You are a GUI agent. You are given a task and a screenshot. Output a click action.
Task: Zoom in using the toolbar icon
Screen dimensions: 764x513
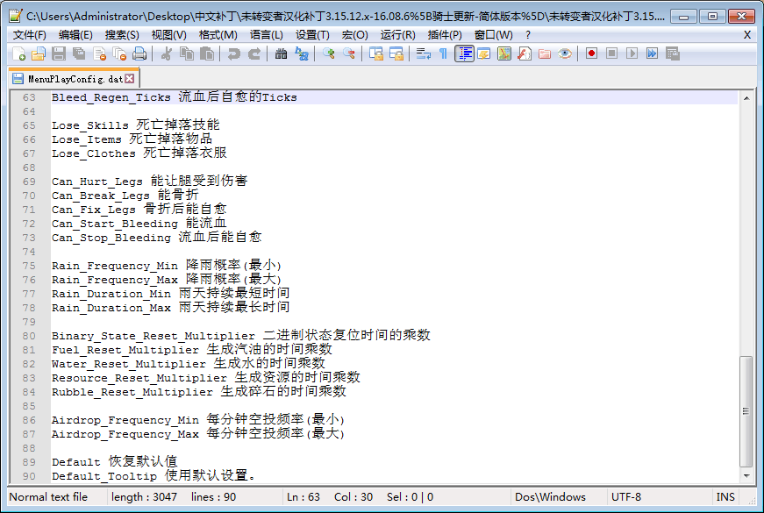(x=329, y=53)
